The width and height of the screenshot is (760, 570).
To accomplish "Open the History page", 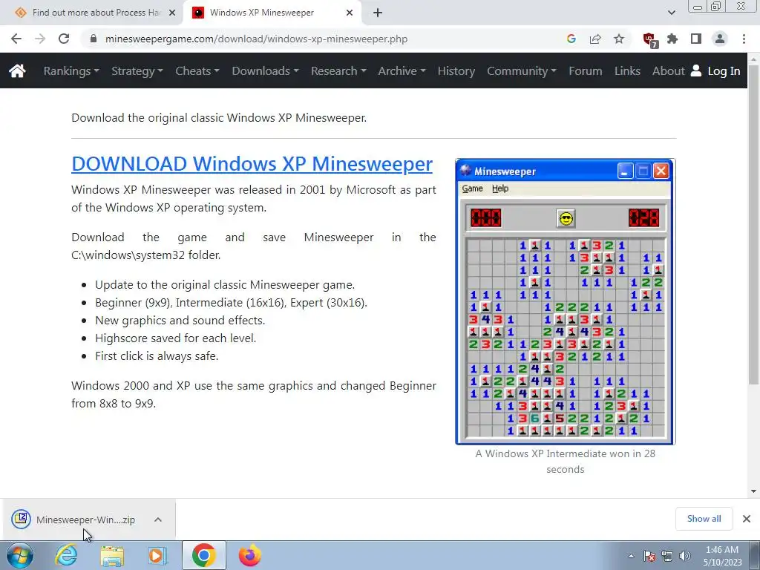I will (456, 71).
